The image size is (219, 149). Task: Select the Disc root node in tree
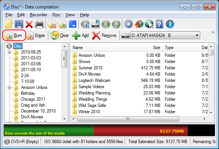(x=18, y=46)
